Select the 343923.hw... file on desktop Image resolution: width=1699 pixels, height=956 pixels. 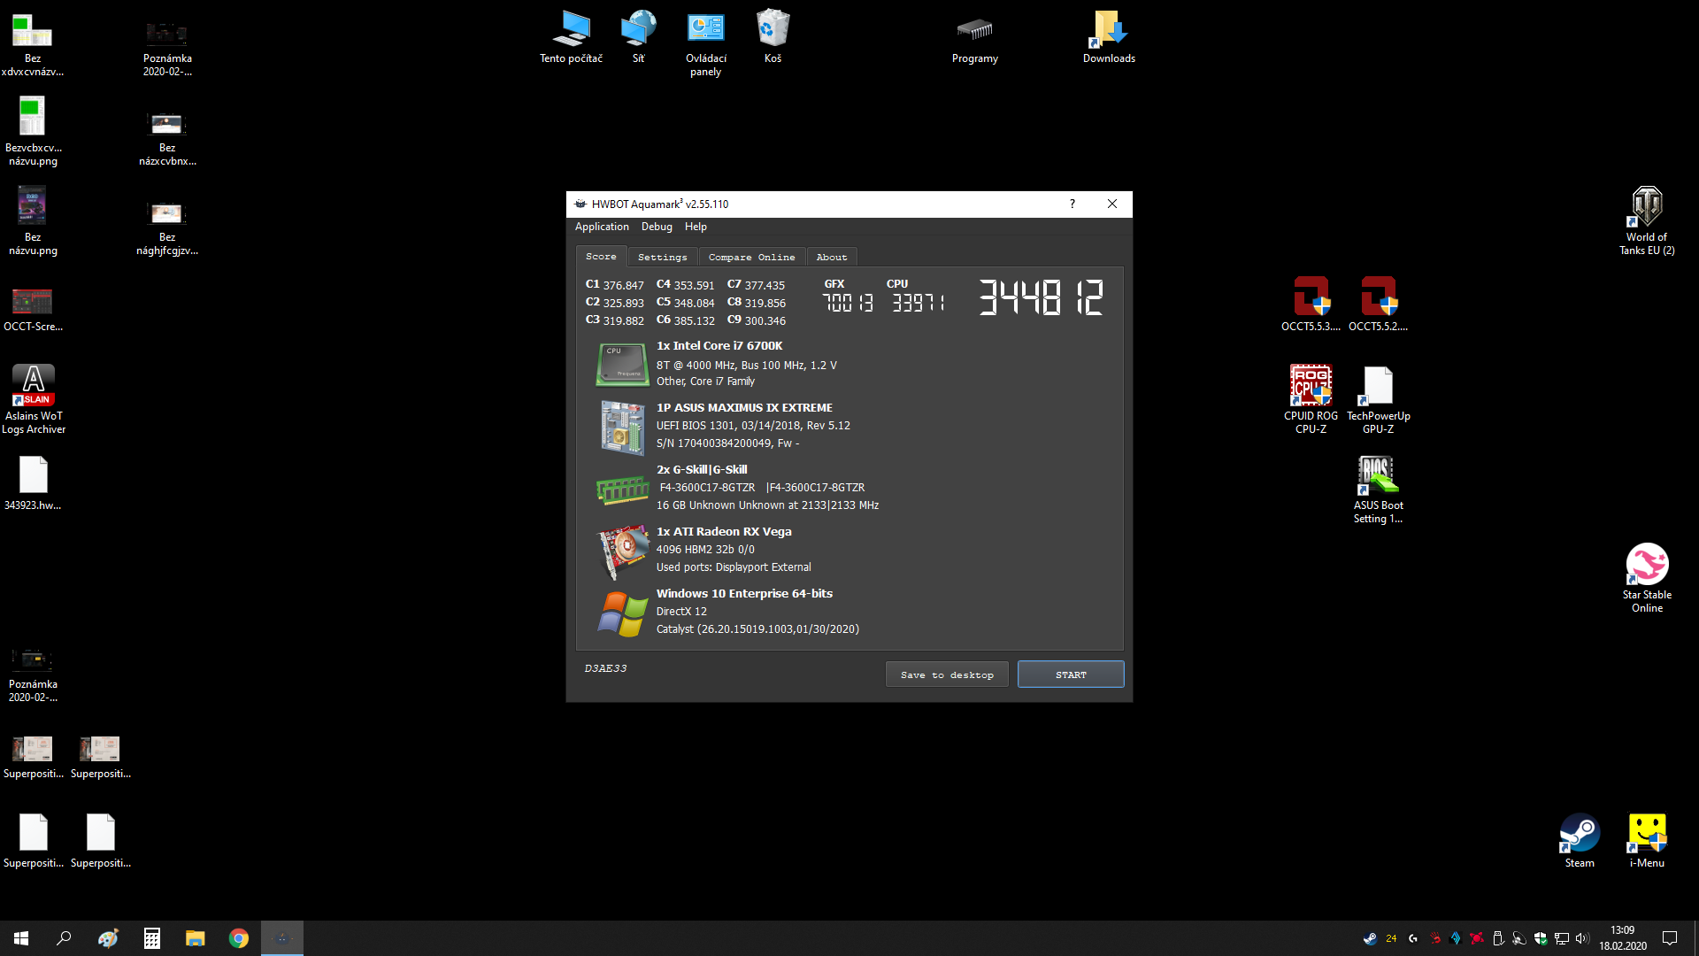[34, 483]
